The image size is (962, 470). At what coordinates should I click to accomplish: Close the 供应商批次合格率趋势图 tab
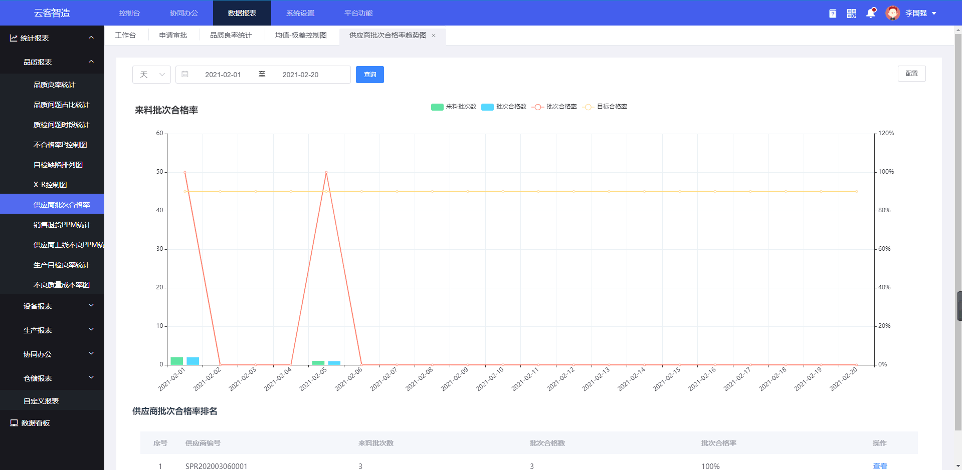pos(434,36)
